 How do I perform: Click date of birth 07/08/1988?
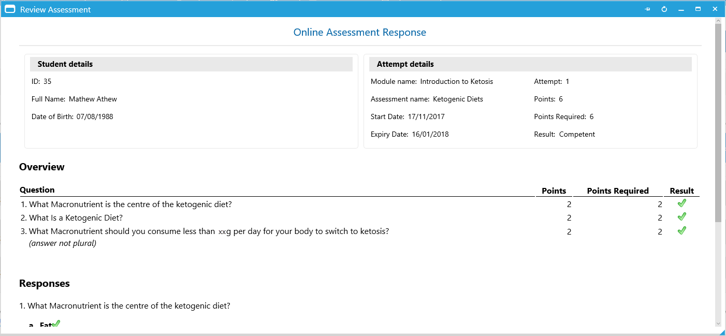coord(95,116)
